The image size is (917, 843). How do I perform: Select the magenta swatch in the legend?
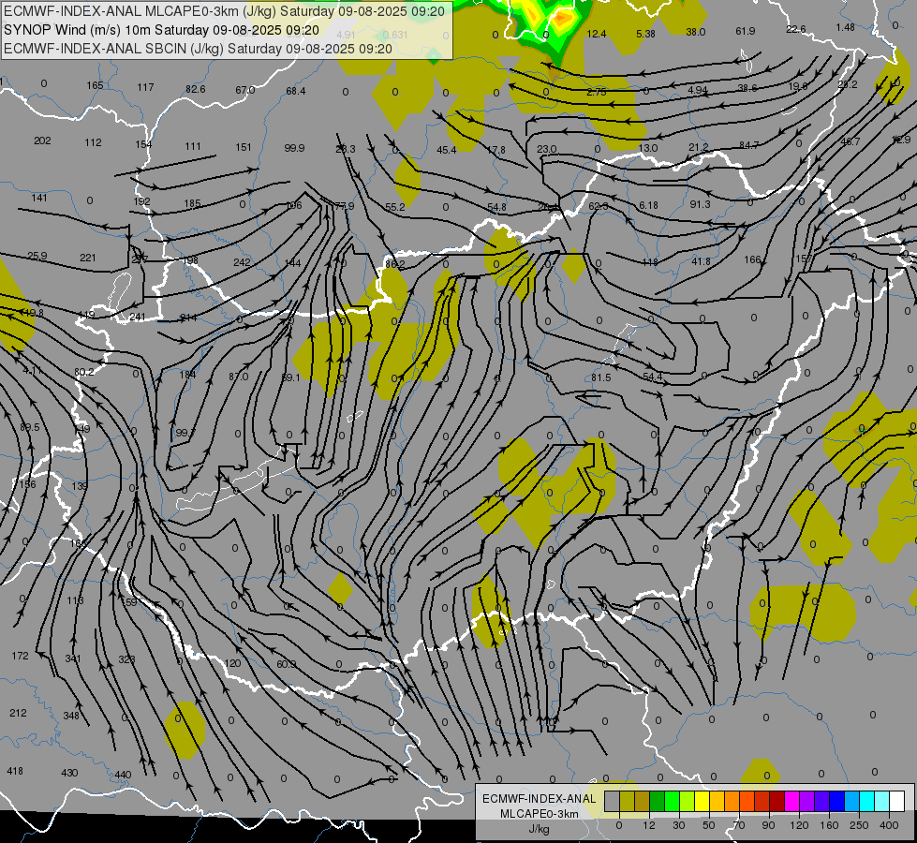791,802
